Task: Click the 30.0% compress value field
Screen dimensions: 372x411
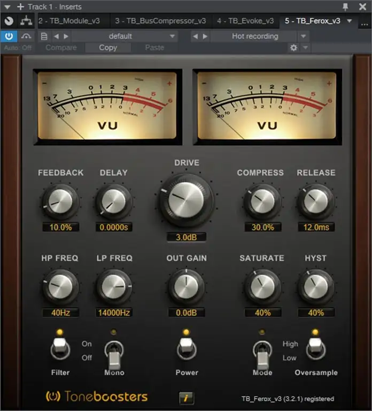Action: 263,227
